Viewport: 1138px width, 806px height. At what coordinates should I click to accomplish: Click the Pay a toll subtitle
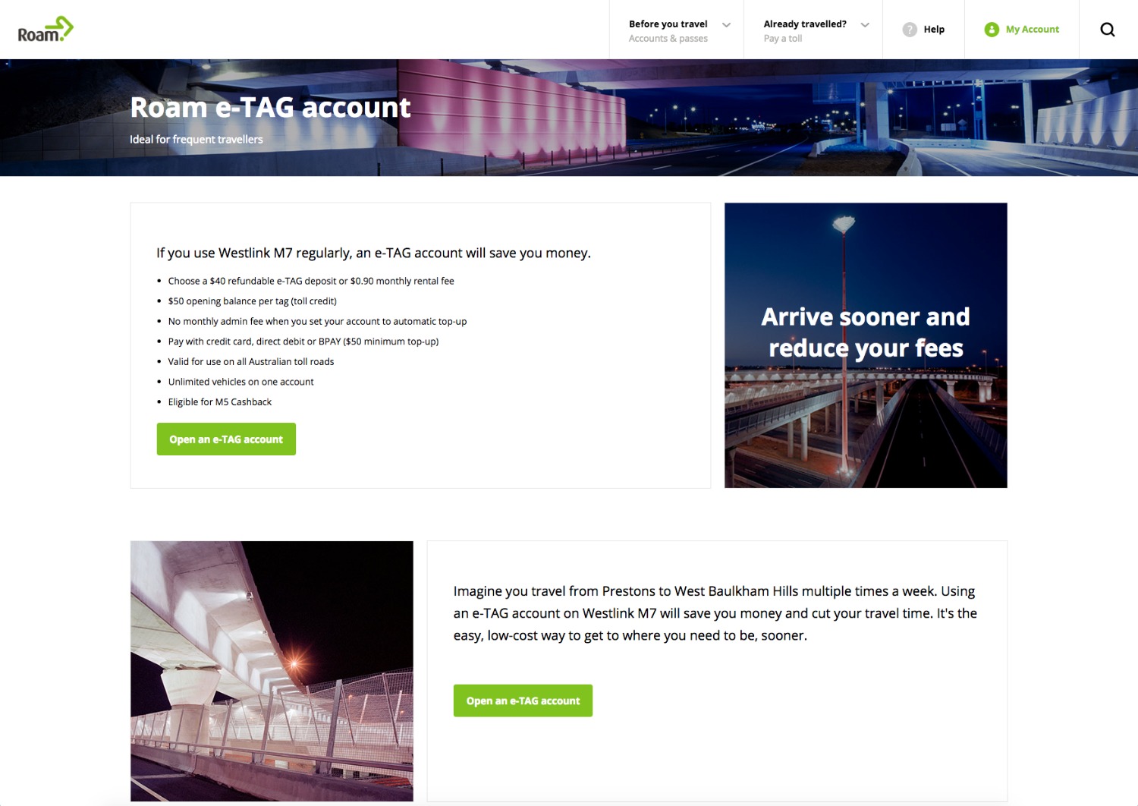point(783,39)
